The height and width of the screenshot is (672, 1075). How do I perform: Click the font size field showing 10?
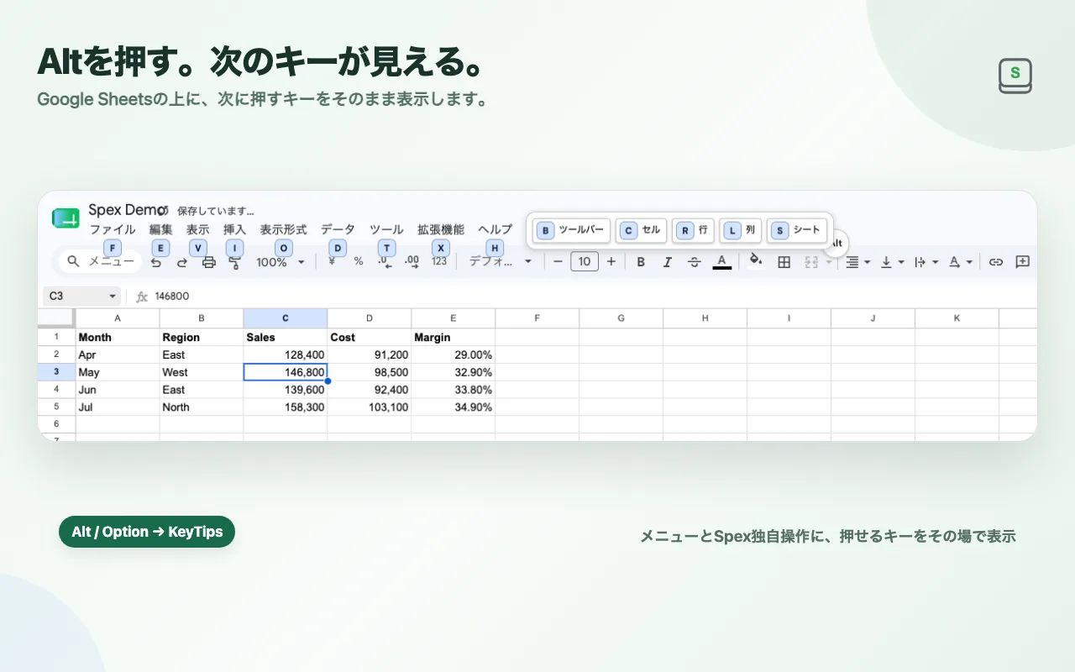click(x=584, y=261)
